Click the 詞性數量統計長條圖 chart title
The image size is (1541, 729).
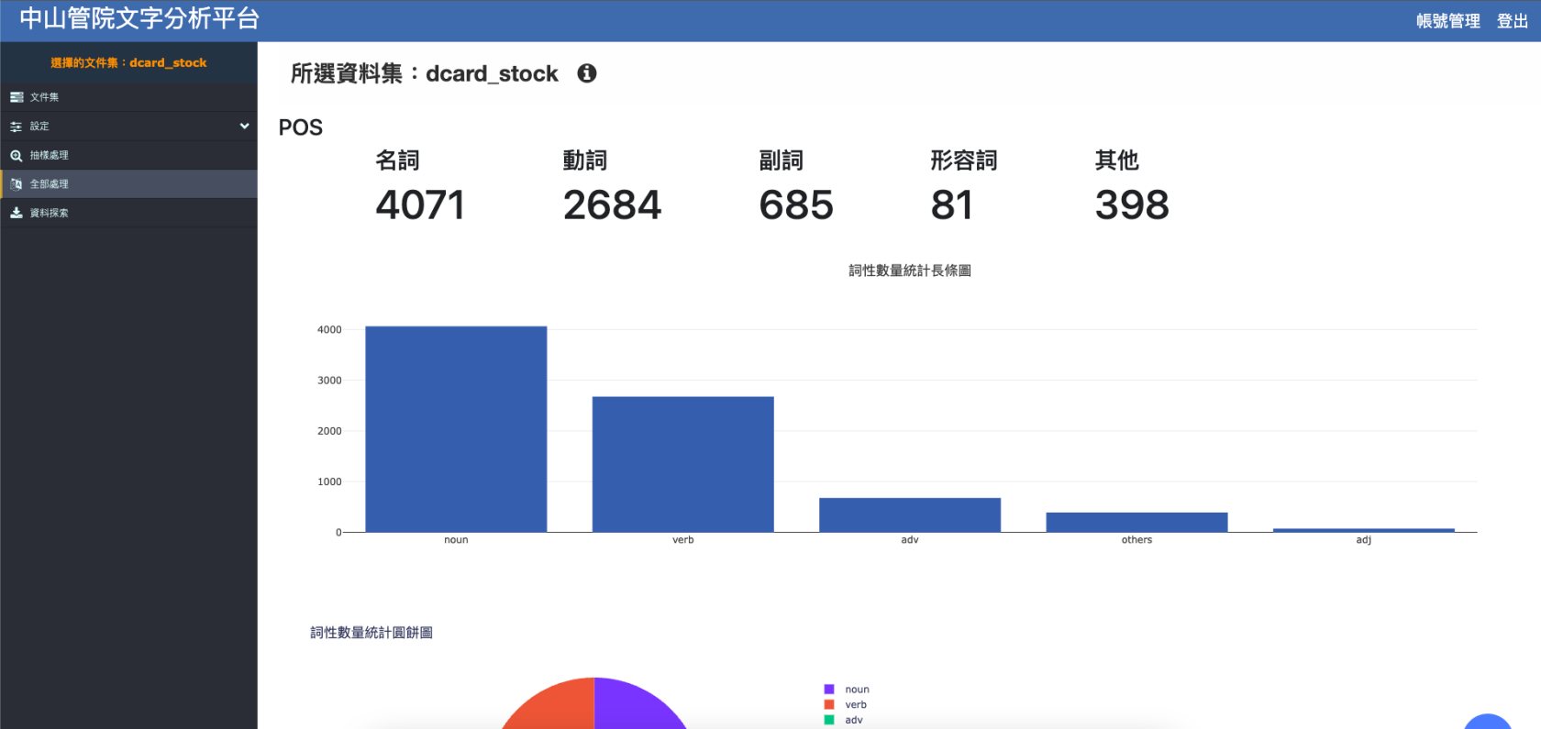pyautogui.click(x=910, y=271)
